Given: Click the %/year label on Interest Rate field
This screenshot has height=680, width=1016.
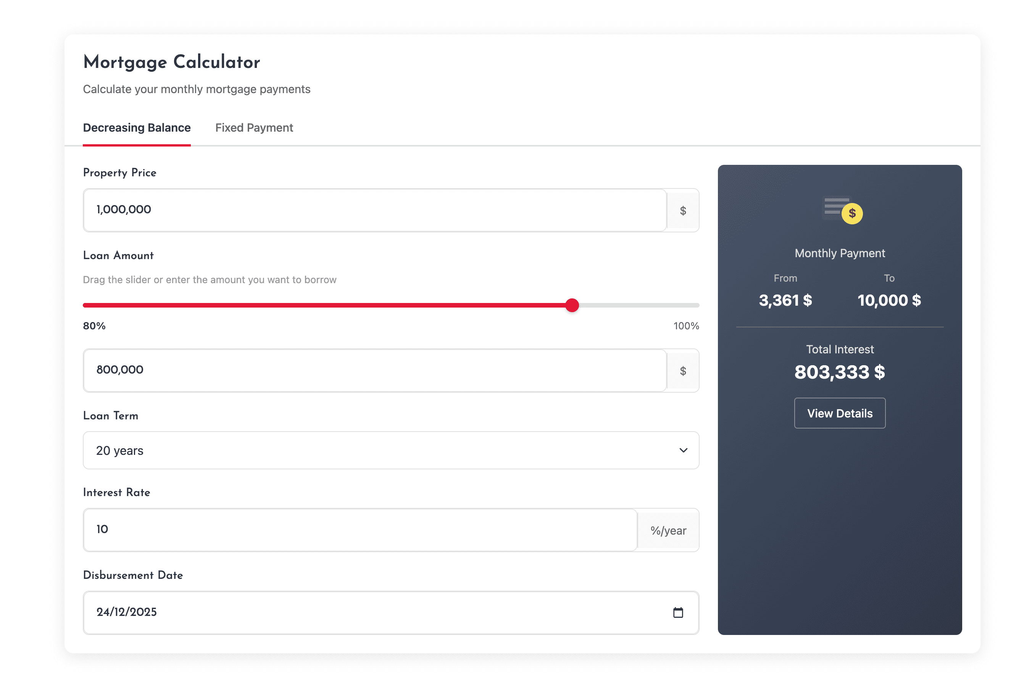Looking at the screenshot, I should 668,530.
